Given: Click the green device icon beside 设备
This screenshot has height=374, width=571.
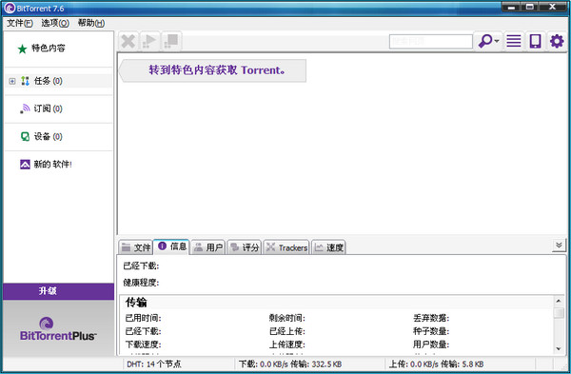Looking at the screenshot, I should [x=25, y=137].
